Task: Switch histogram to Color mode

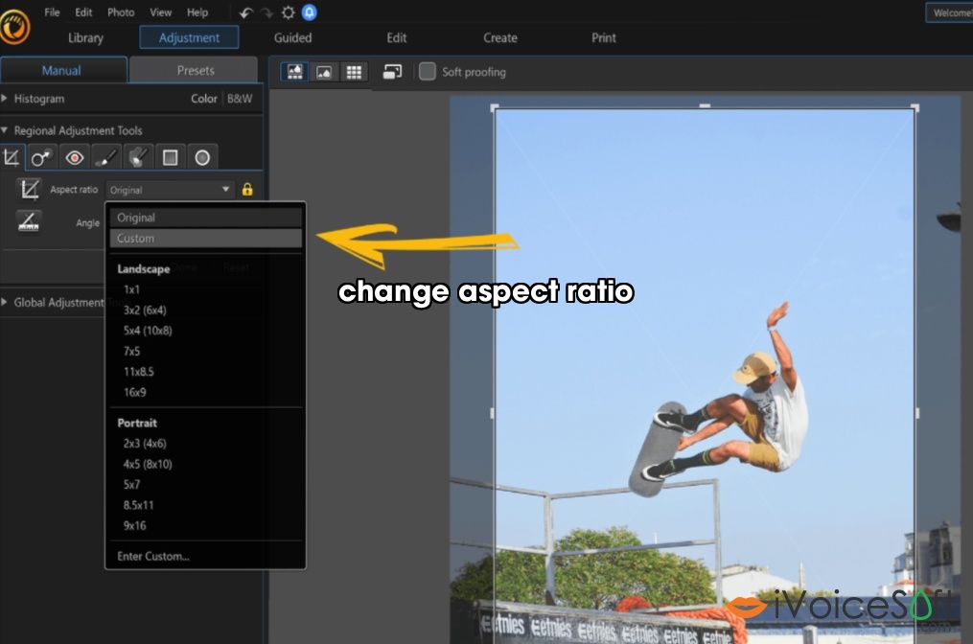Action: coord(203,99)
